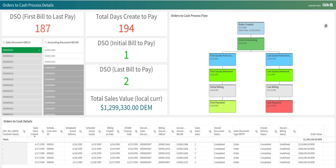
Task: Select sales document 0000005017
Action: [x=22, y=68]
